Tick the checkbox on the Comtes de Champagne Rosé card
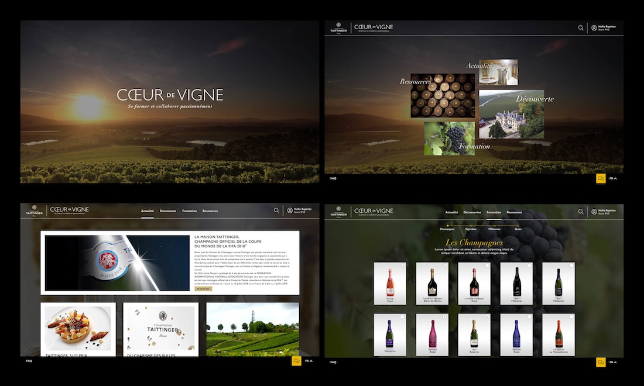The height and width of the screenshot is (386, 644). click(x=487, y=266)
